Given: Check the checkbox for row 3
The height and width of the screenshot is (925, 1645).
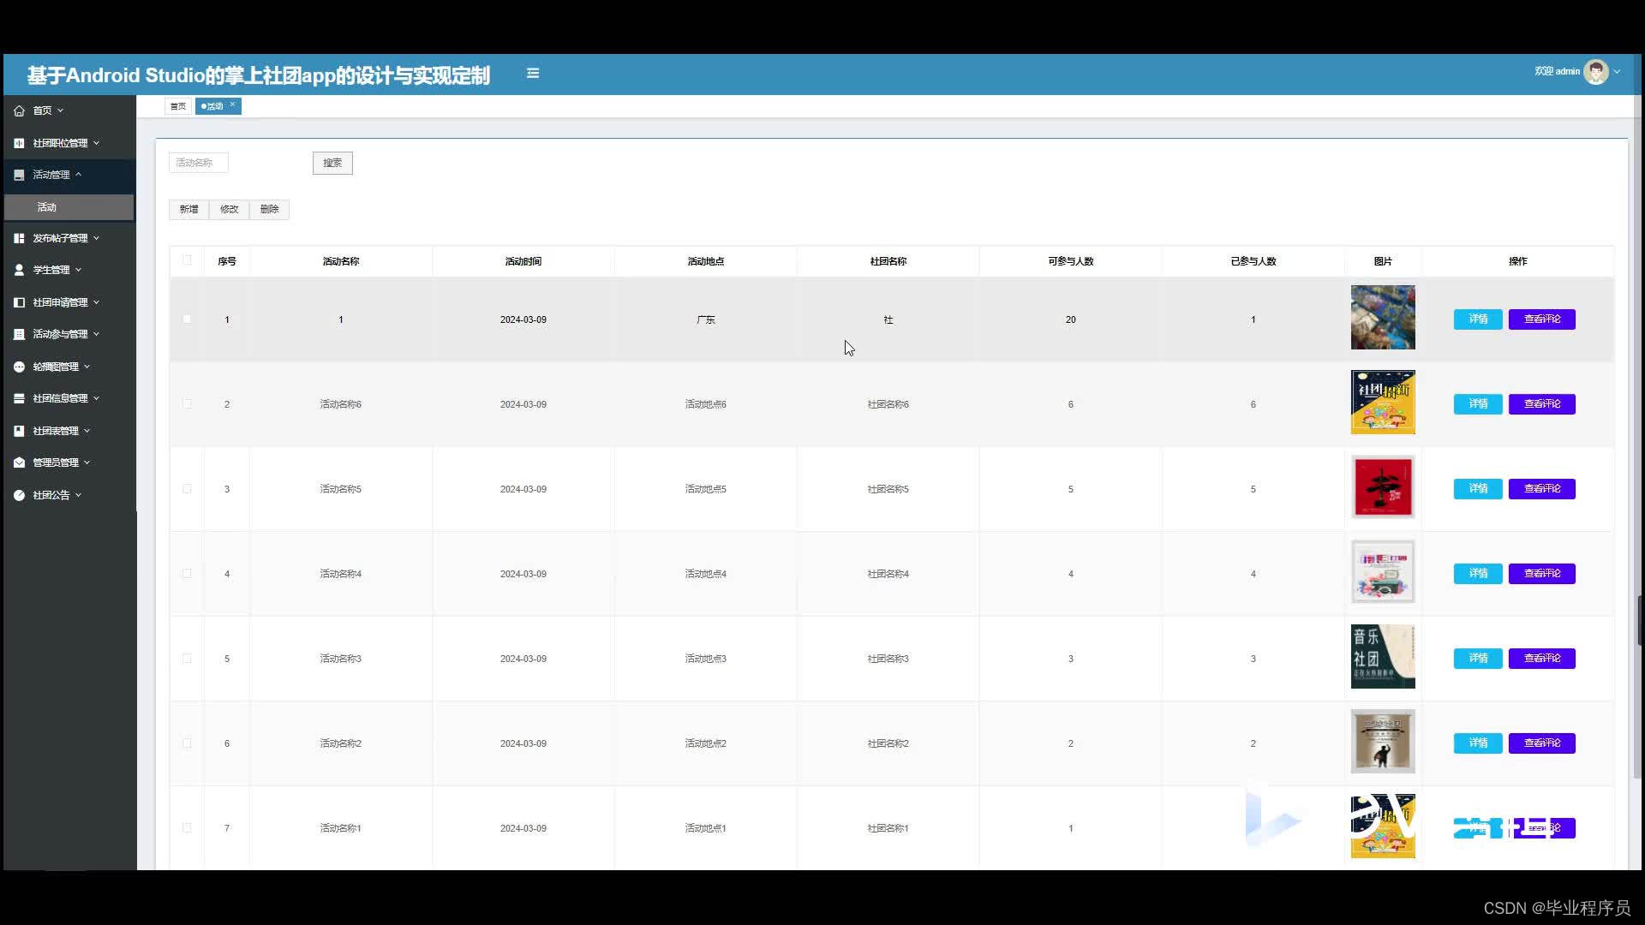Looking at the screenshot, I should [x=187, y=489].
